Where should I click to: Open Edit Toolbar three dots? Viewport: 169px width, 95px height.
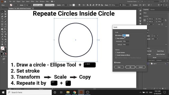[4, 62]
